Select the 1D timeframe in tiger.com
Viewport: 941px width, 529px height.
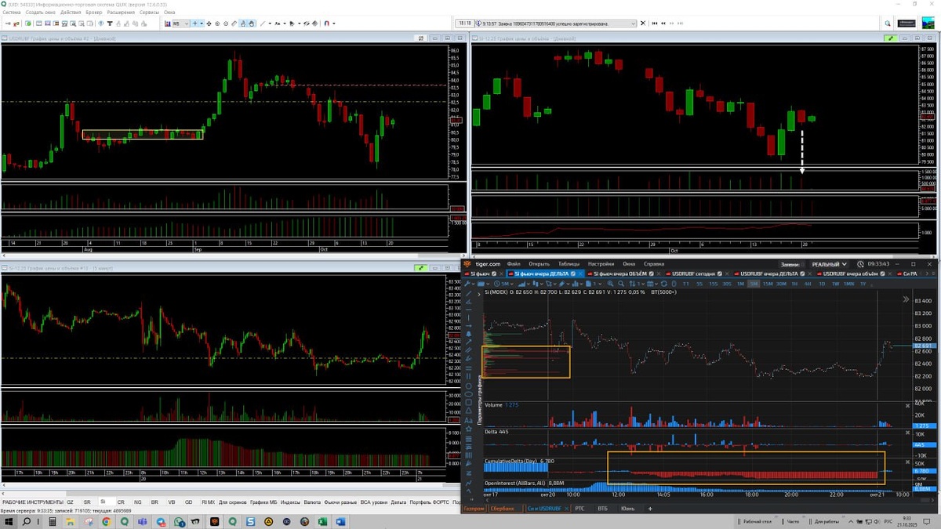coord(821,283)
